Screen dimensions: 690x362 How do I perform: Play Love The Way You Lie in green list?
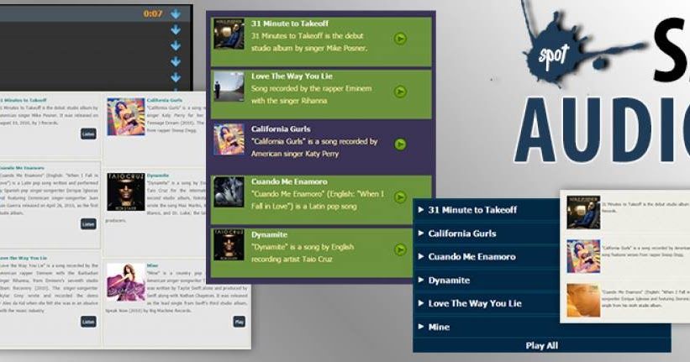pos(400,92)
